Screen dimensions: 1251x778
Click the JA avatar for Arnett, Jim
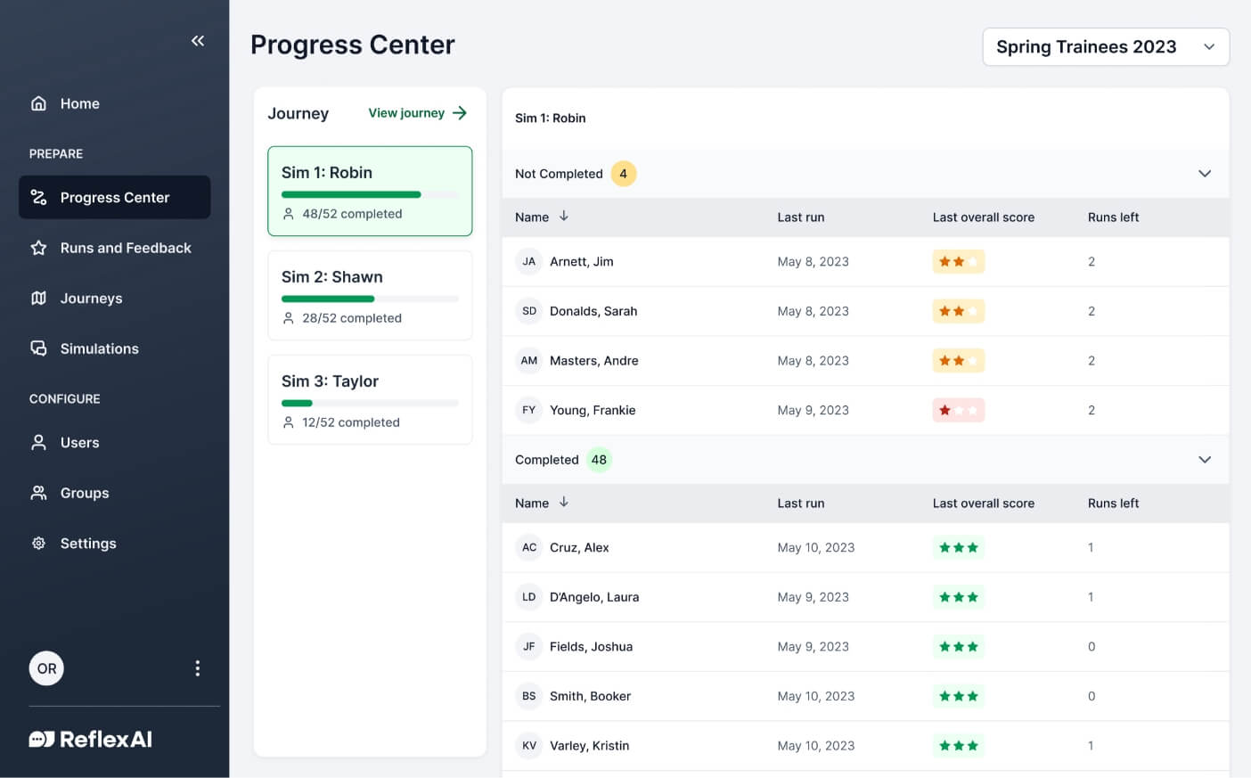(529, 261)
